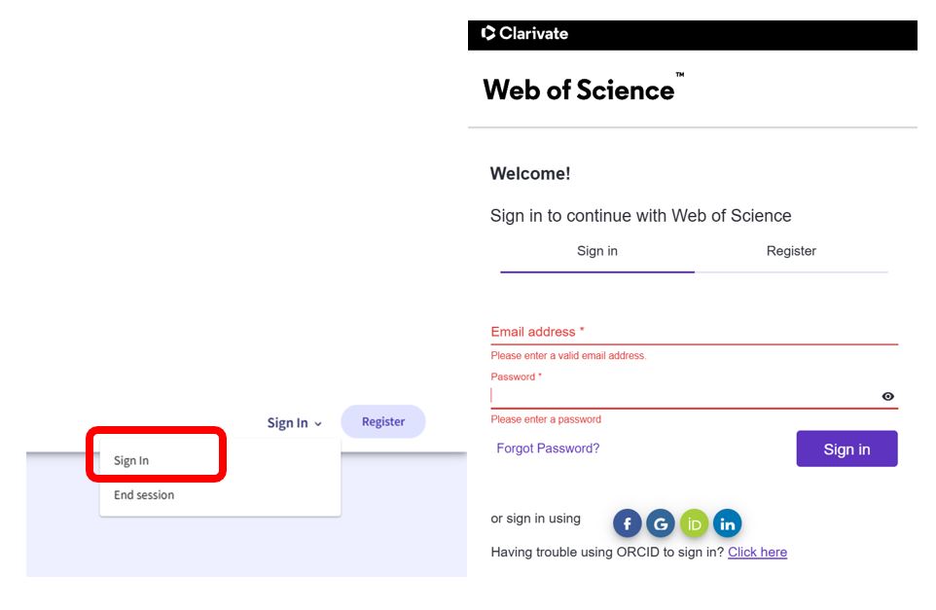Sign in with the Google icon
Screen dimensions: 936x610
(x=661, y=524)
